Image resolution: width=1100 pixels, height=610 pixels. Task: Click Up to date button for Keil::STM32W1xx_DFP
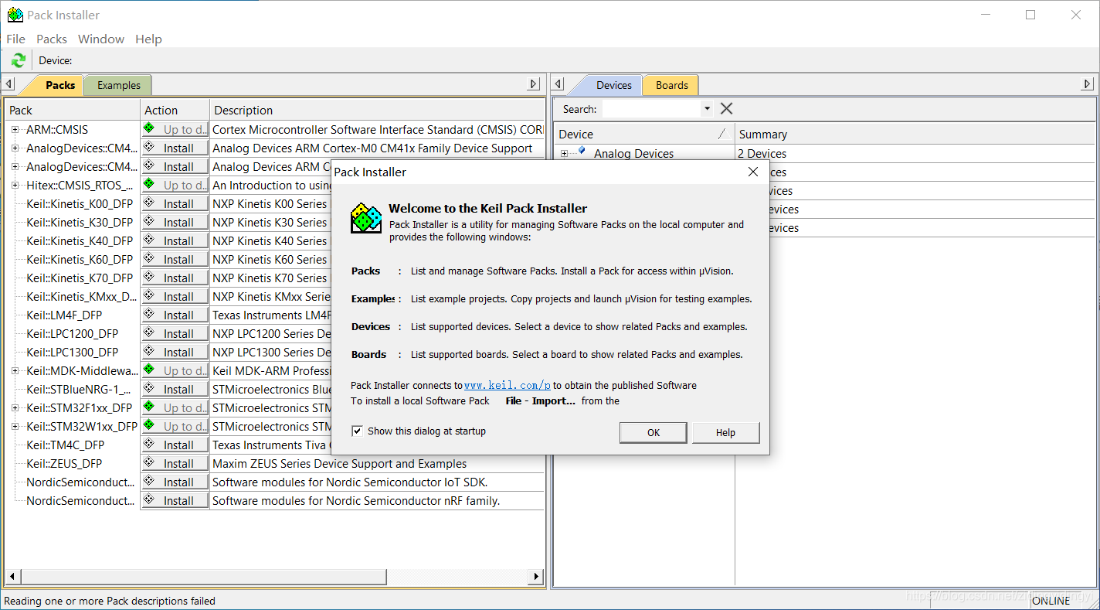coord(175,426)
